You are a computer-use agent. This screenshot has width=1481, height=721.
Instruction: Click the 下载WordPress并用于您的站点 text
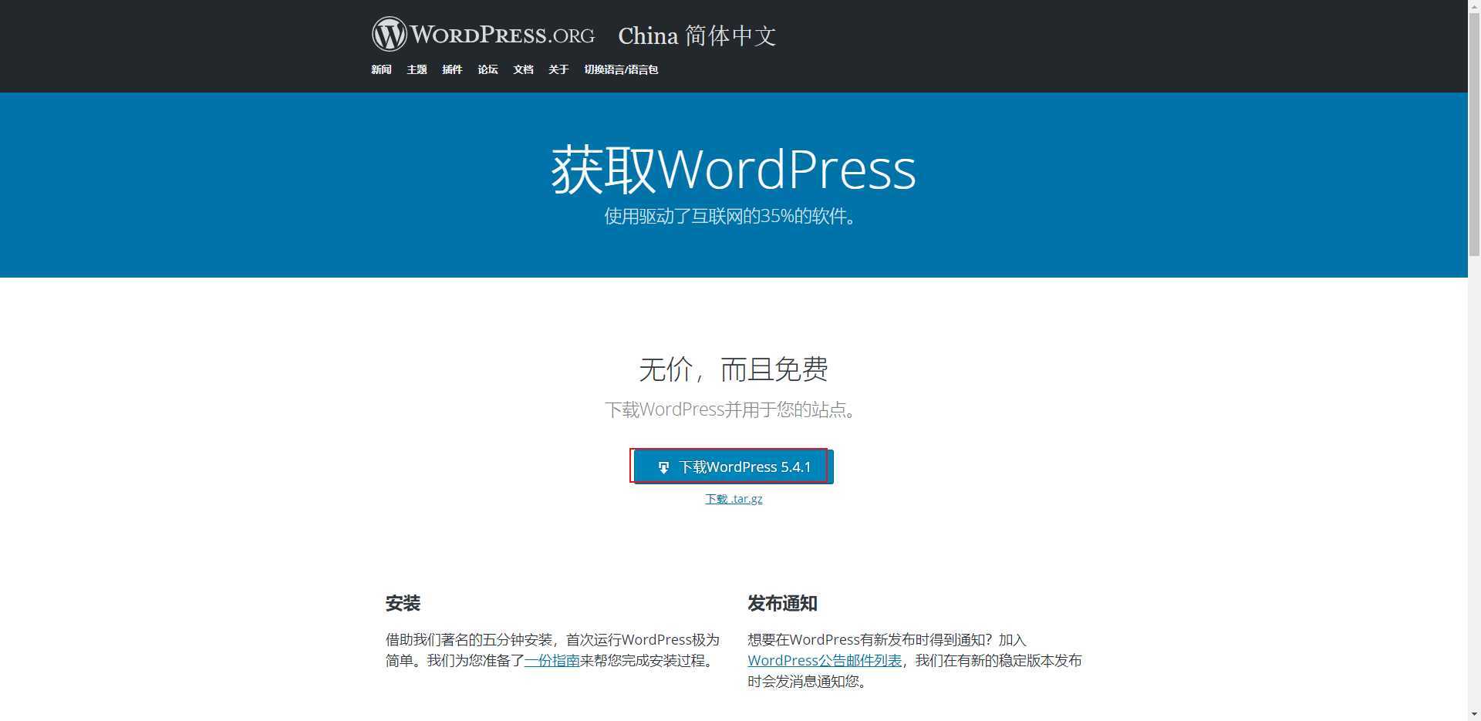coord(730,409)
